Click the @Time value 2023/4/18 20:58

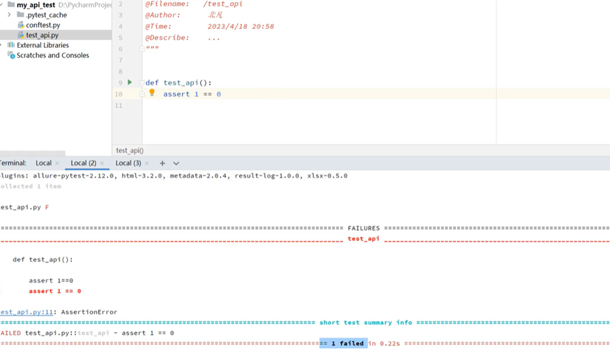pyautogui.click(x=240, y=27)
